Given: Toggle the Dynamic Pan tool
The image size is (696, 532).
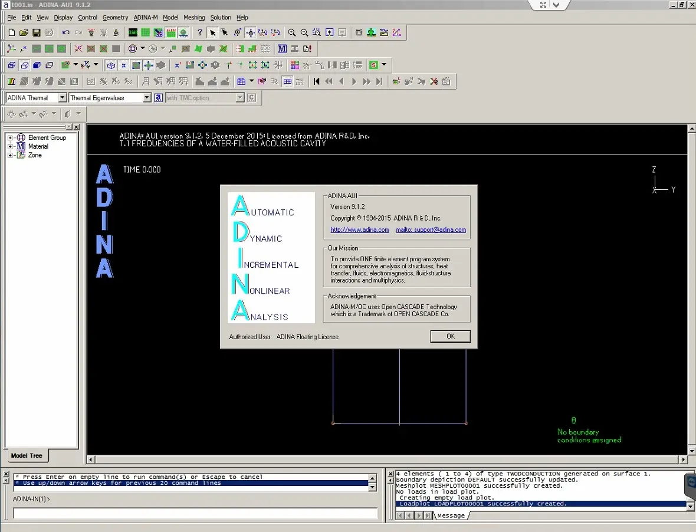Looking at the screenshot, I should 250,32.
